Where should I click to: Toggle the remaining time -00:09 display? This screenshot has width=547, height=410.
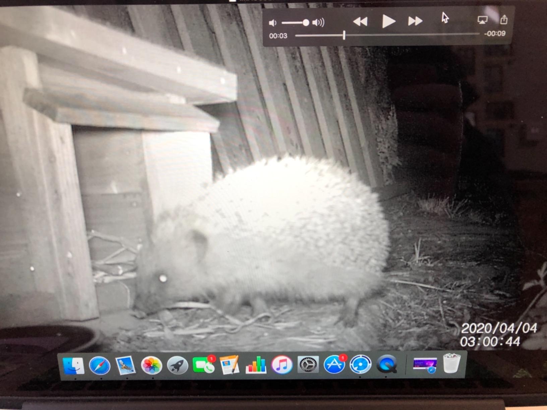tap(495, 33)
